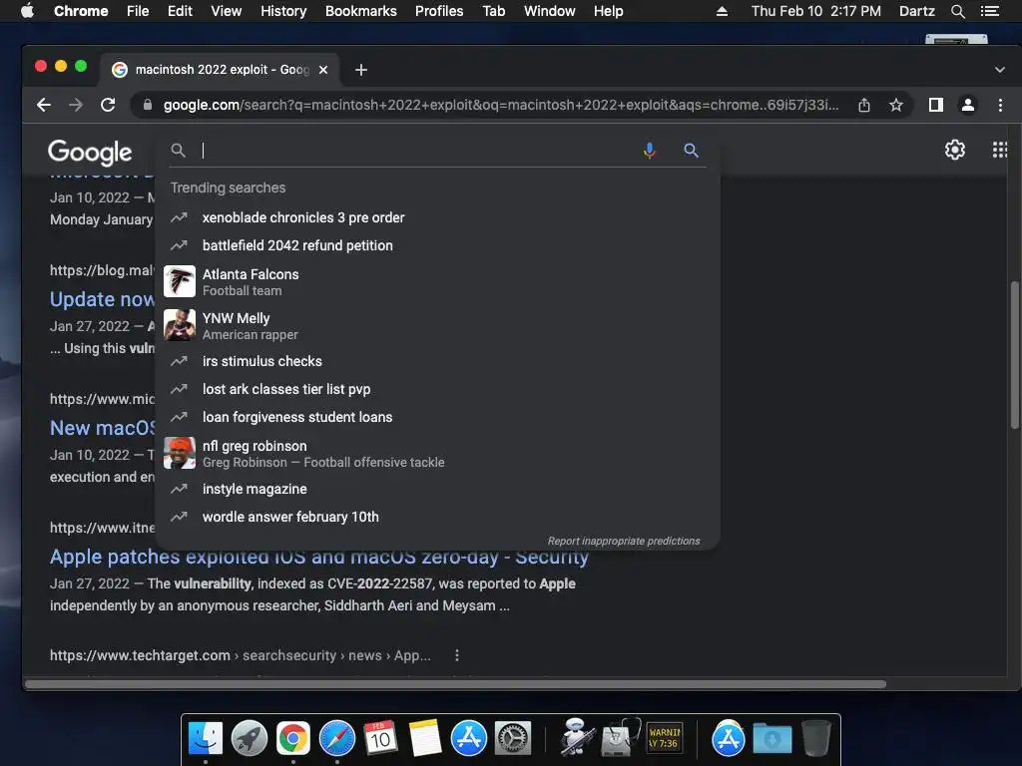Image resolution: width=1022 pixels, height=766 pixels.
Task: Open the Profiles menu
Action: [439, 11]
